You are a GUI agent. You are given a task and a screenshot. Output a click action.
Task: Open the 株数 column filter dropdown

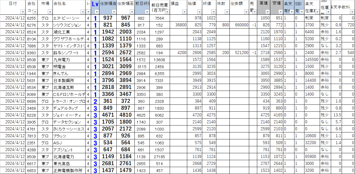coord(227,12)
